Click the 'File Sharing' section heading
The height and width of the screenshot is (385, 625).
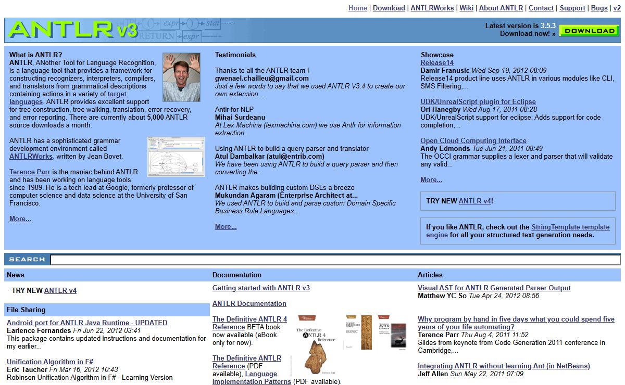(x=26, y=310)
